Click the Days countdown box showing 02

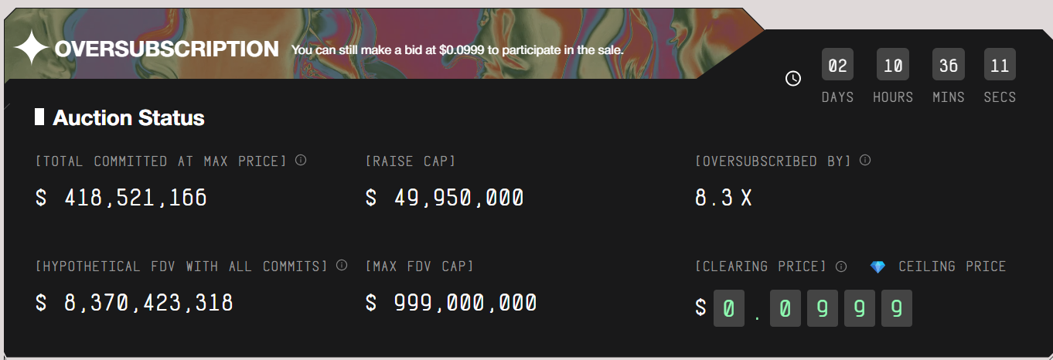[x=837, y=66]
